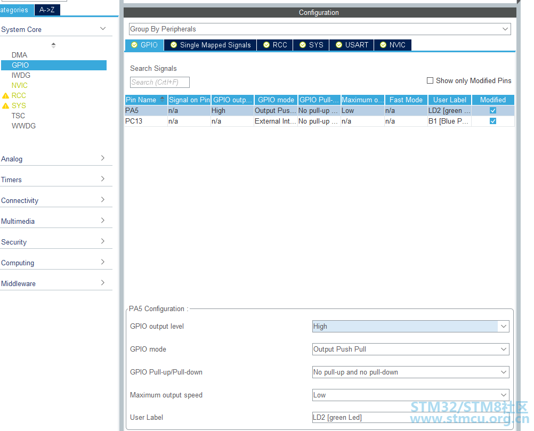Sort by Maximum output speed column header

(x=363, y=100)
